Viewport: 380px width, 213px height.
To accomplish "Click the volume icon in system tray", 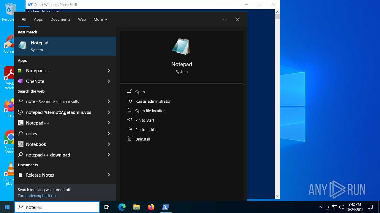I will pyautogui.click(x=342, y=207).
